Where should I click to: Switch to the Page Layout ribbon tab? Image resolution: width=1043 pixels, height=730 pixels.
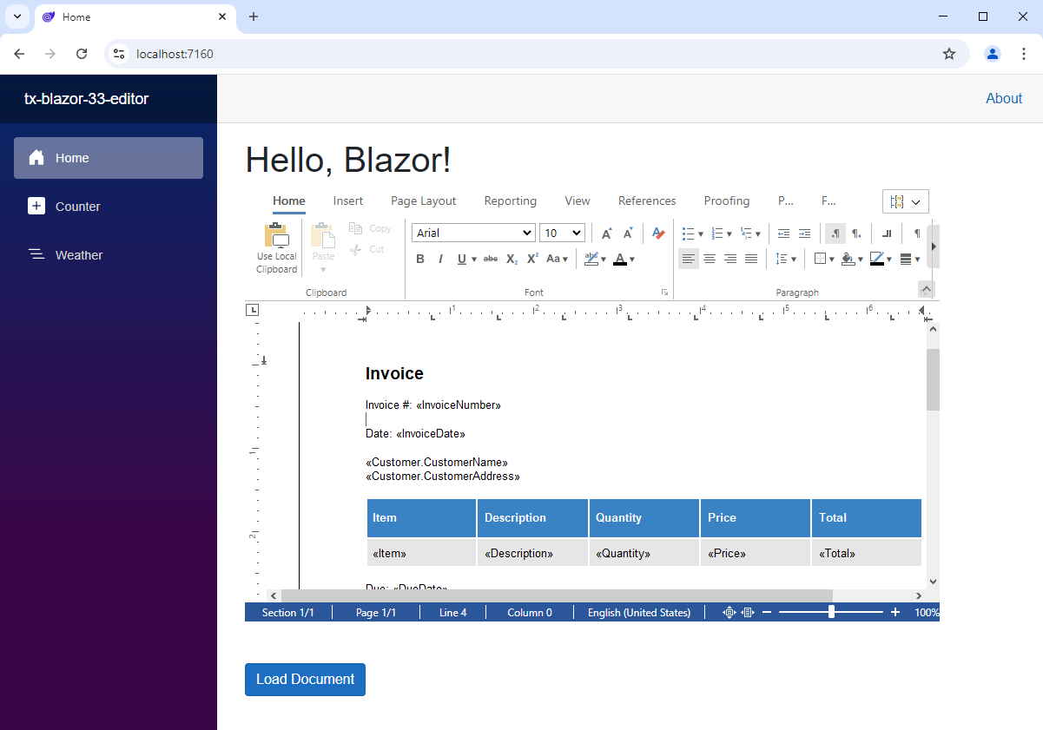[423, 201]
